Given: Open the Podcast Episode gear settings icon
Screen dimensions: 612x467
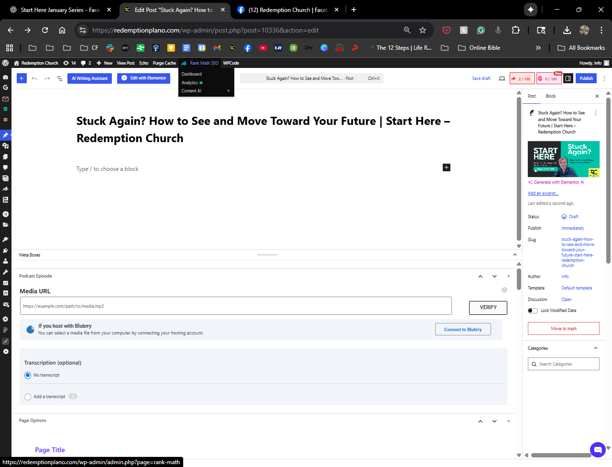Looking at the screenshot, I should click(504, 290).
